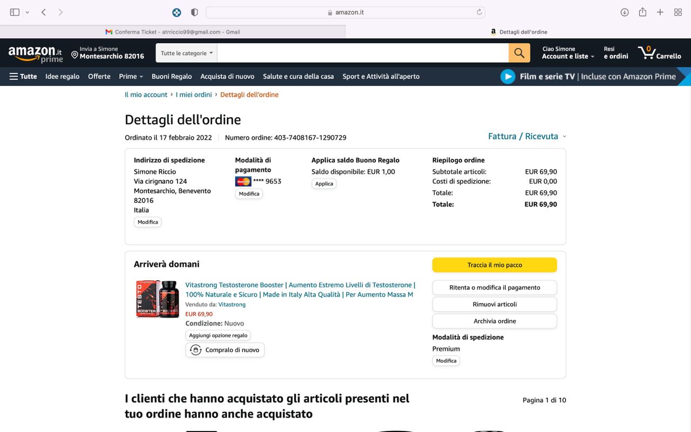Open Safari downloads icon

coord(625,12)
